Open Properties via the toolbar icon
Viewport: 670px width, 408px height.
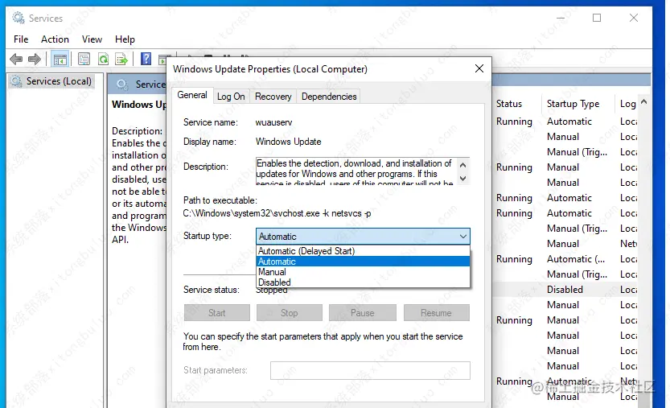(x=84, y=59)
